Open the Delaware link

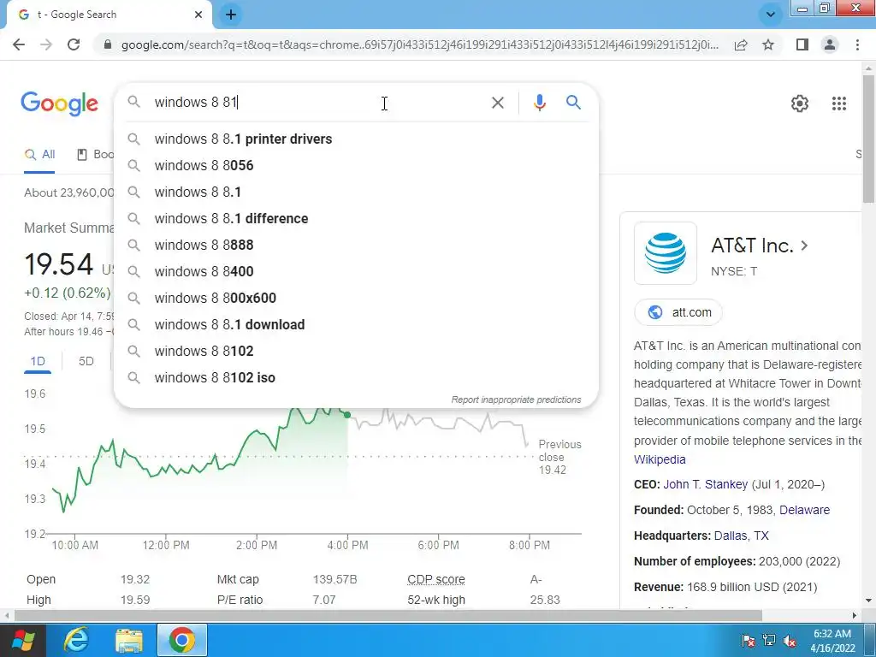pyautogui.click(x=804, y=510)
